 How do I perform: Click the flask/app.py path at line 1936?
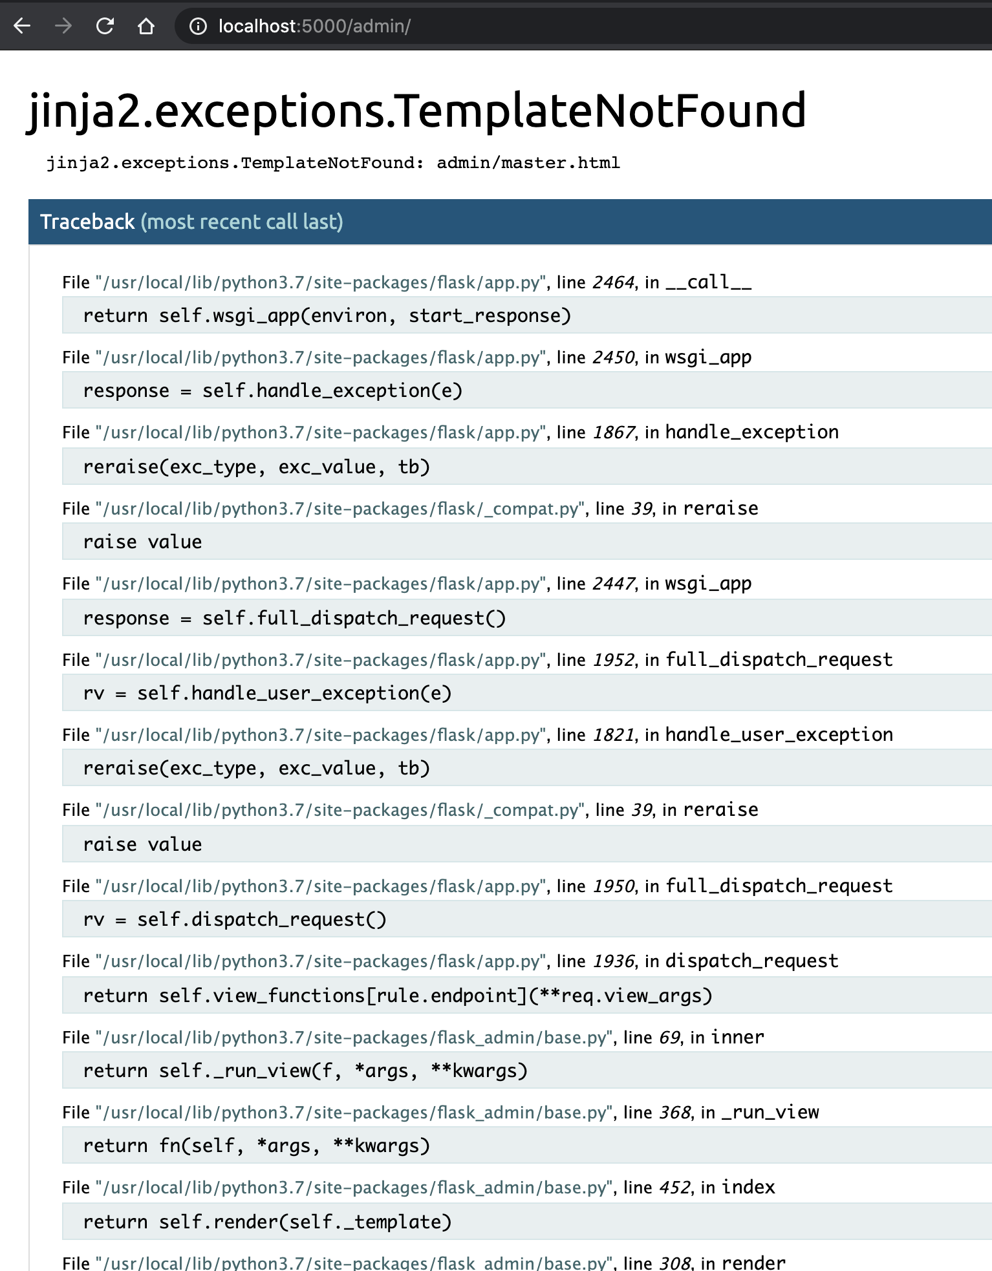[x=319, y=961]
